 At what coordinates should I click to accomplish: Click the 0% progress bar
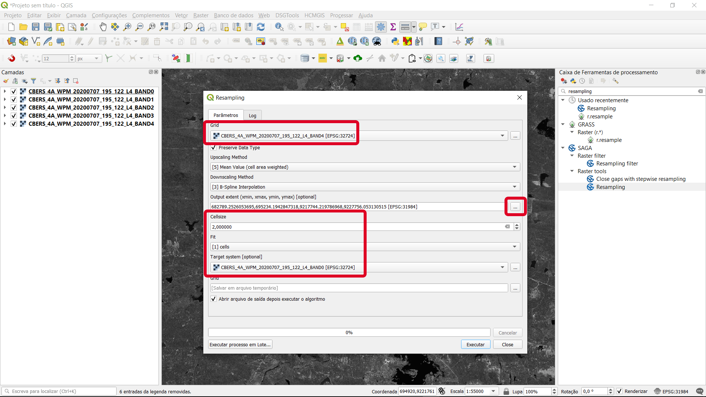coord(349,332)
